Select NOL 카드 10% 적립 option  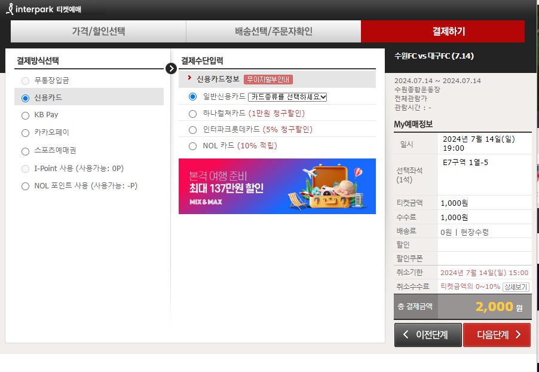(x=192, y=145)
